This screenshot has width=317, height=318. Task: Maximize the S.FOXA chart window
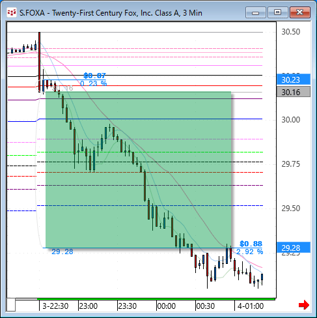(277, 12)
